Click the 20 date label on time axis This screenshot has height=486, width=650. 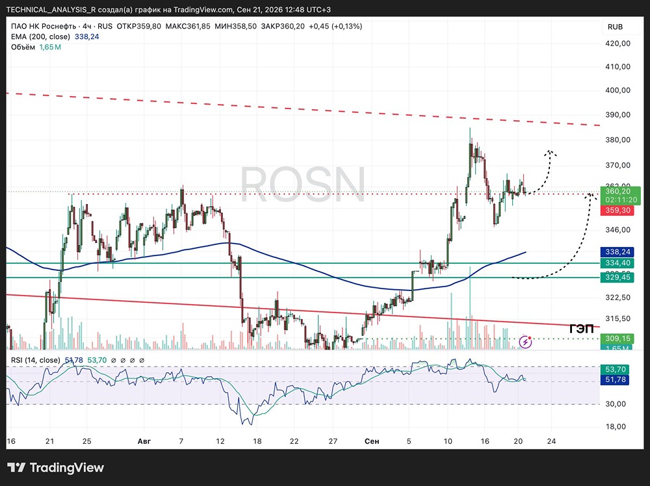(518, 441)
